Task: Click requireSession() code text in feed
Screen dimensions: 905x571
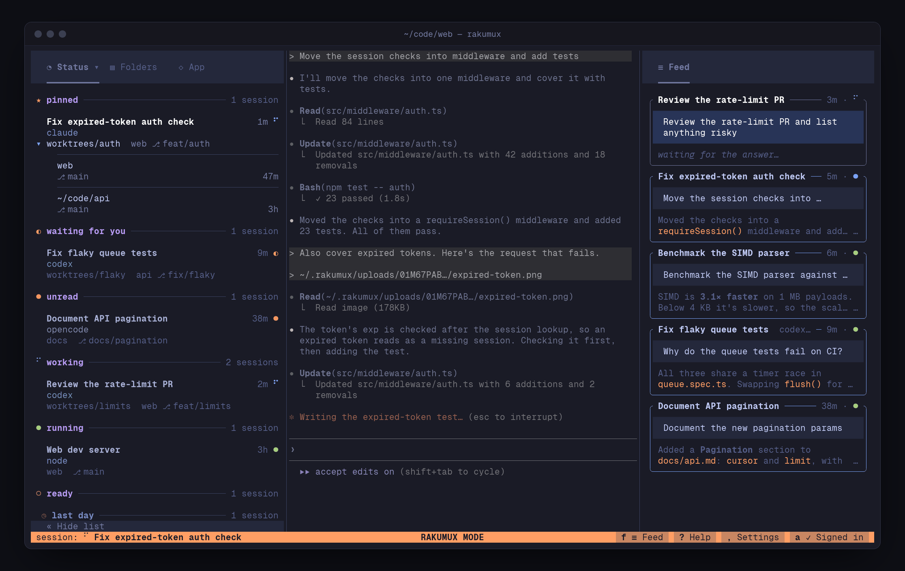Action: 700,231
